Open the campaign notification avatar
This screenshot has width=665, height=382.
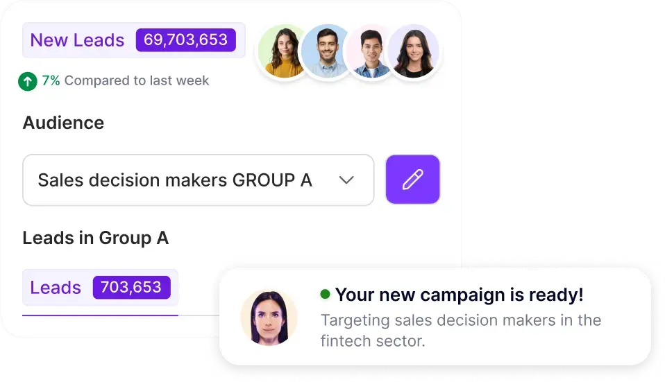coord(269,318)
